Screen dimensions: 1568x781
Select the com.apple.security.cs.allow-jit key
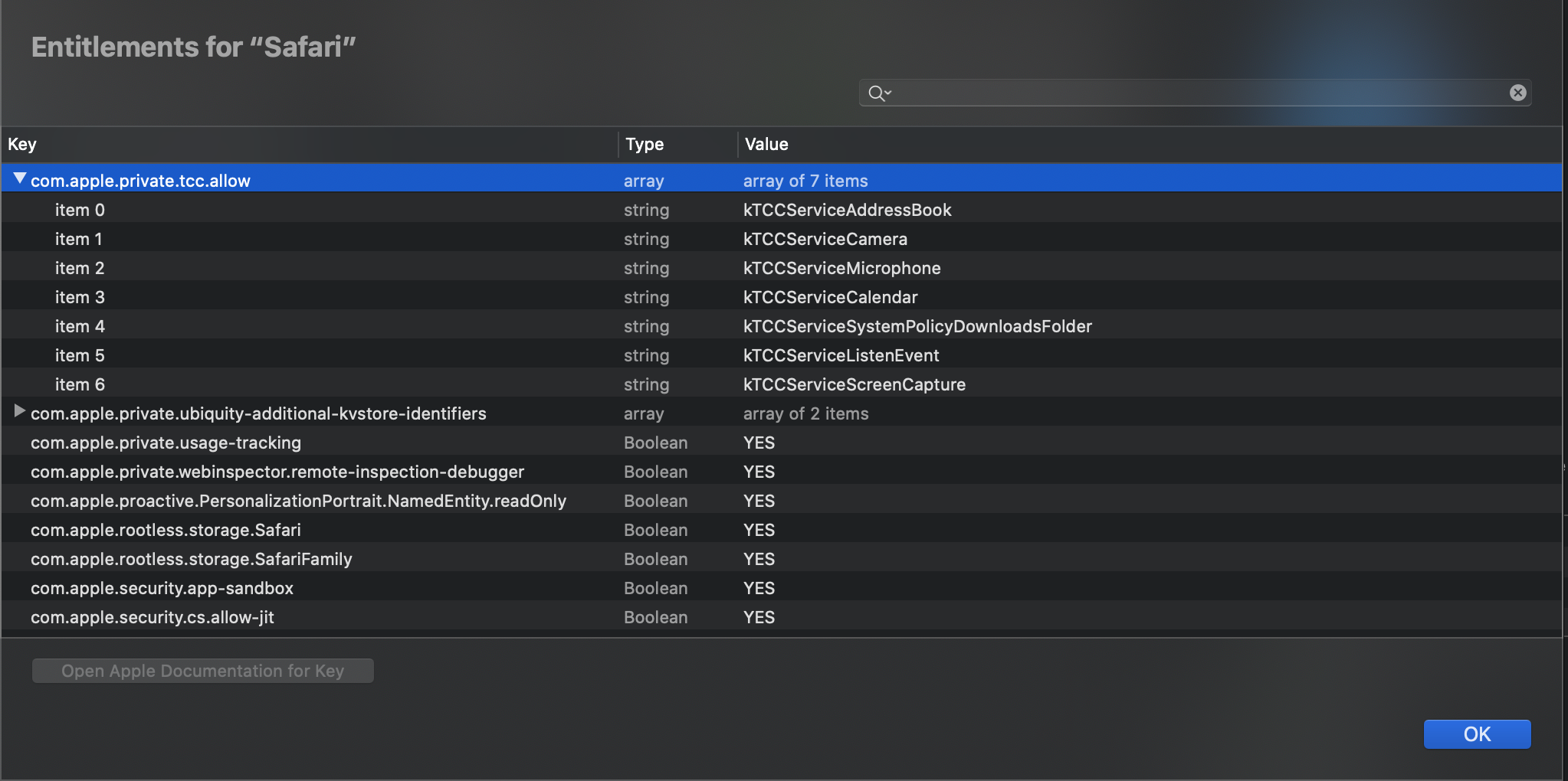pyautogui.click(x=152, y=617)
